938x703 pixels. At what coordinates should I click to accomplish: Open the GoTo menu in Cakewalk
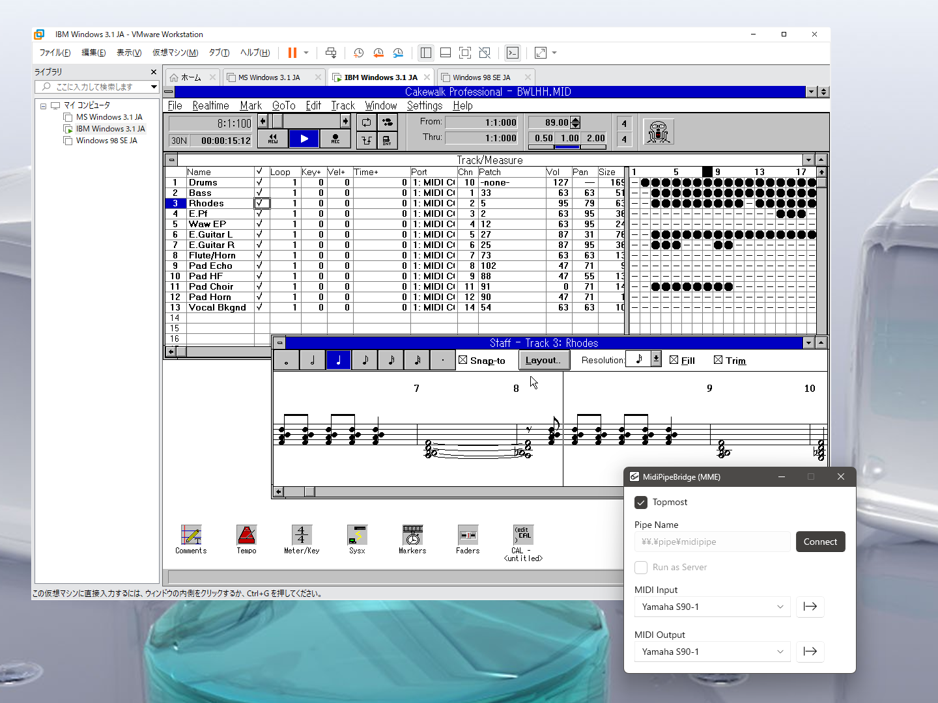coord(283,105)
